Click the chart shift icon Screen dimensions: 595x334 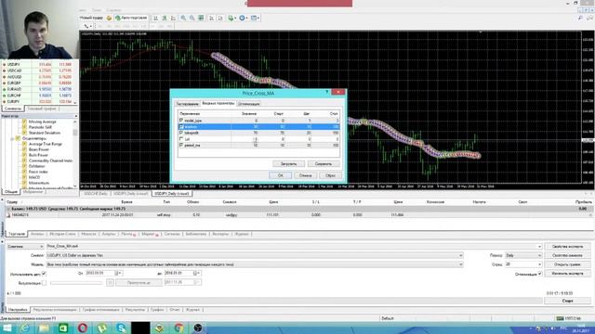[220, 18]
